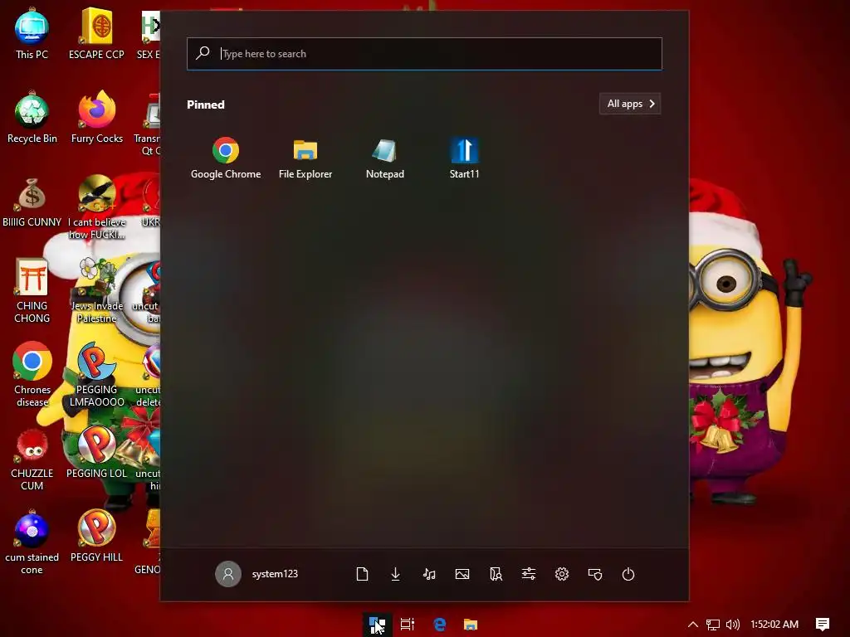Viewport: 850px width, 637px height.
Task: Show hidden system tray icons
Action: 693,624
